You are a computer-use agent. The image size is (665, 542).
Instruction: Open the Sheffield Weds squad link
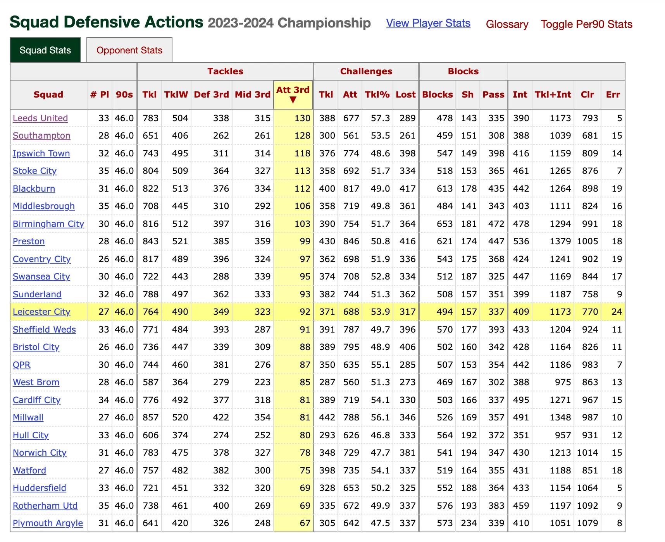(x=44, y=329)
